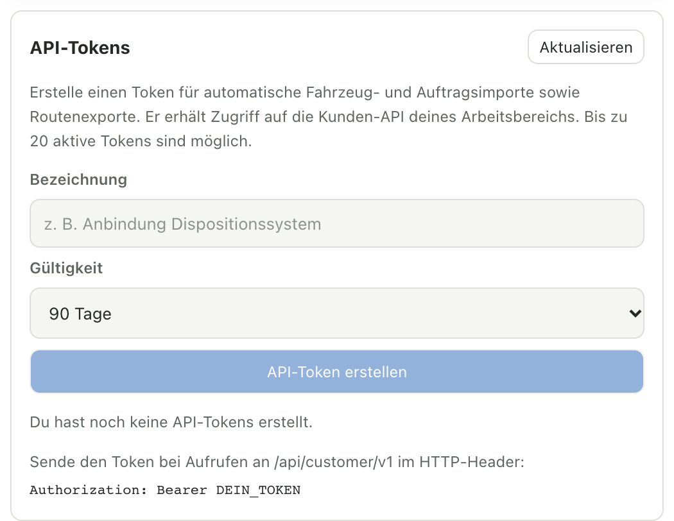The height and width of the screenshot is (521, 674).
Task: Open the Gültigkeit dropdown showing 90 Tage
Action: coord(336,313)
